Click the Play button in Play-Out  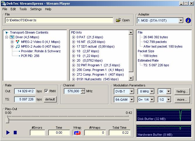pyautogui.click(x=8, y=133)
